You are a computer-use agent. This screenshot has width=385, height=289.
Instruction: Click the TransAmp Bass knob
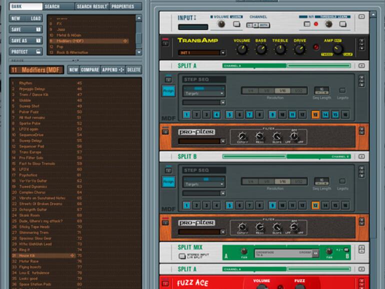[x=261, y=49]
